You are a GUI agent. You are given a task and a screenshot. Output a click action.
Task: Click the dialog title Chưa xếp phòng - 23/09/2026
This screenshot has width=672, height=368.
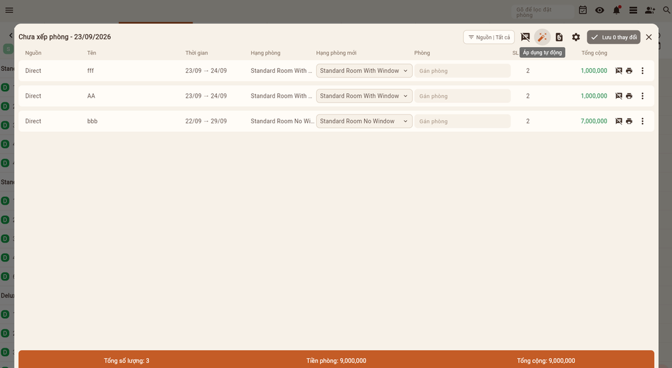tap(65, 37)
